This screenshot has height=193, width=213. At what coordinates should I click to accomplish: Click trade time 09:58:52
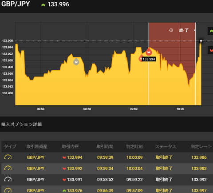pyautogui.click(x=105, y=180)
